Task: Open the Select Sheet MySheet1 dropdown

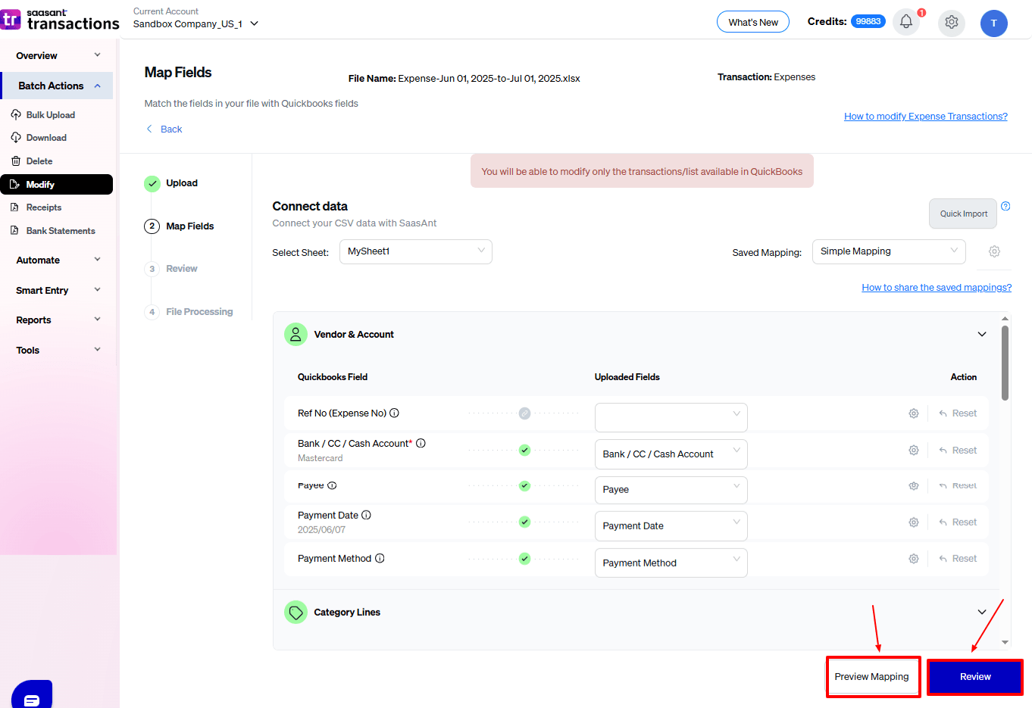Action: coord(416,251)
